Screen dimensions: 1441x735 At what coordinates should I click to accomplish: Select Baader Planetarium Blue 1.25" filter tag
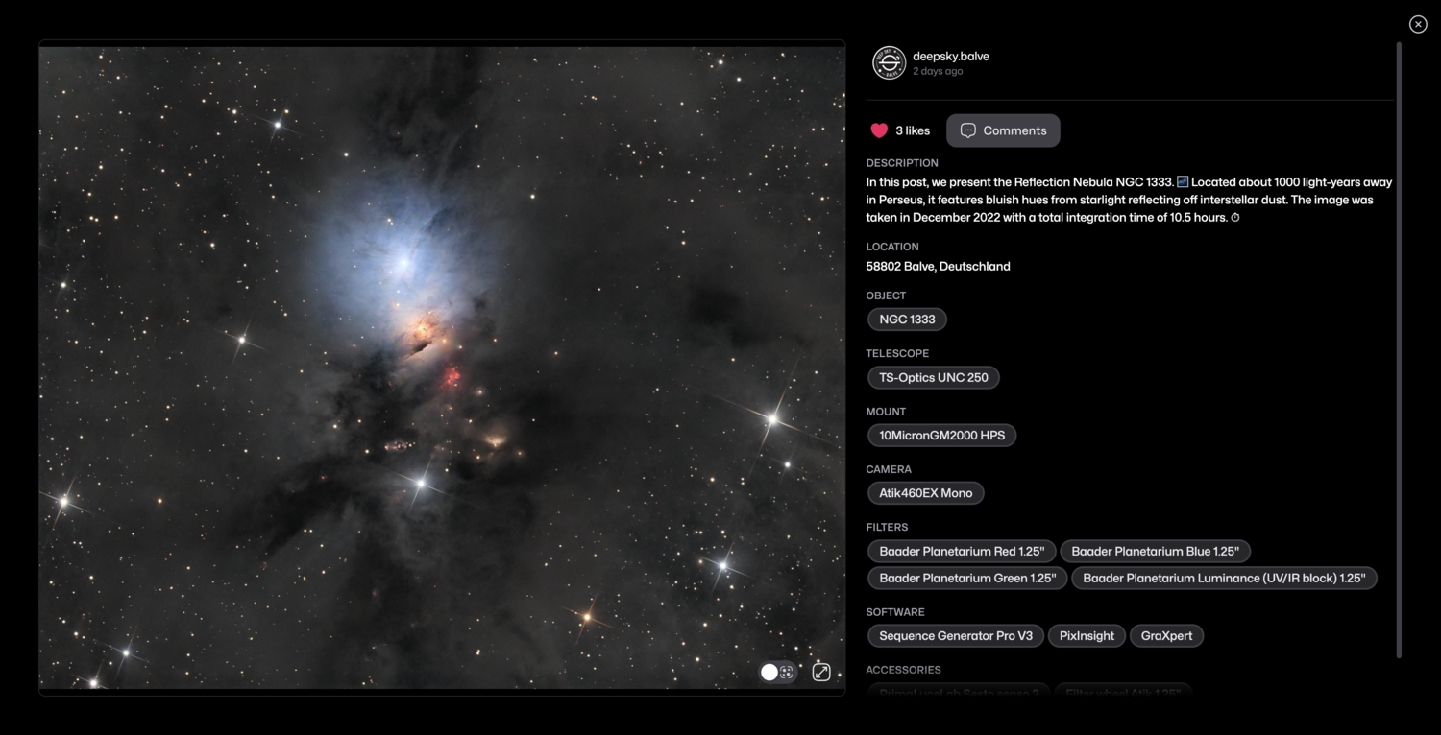click(1155, 552)
